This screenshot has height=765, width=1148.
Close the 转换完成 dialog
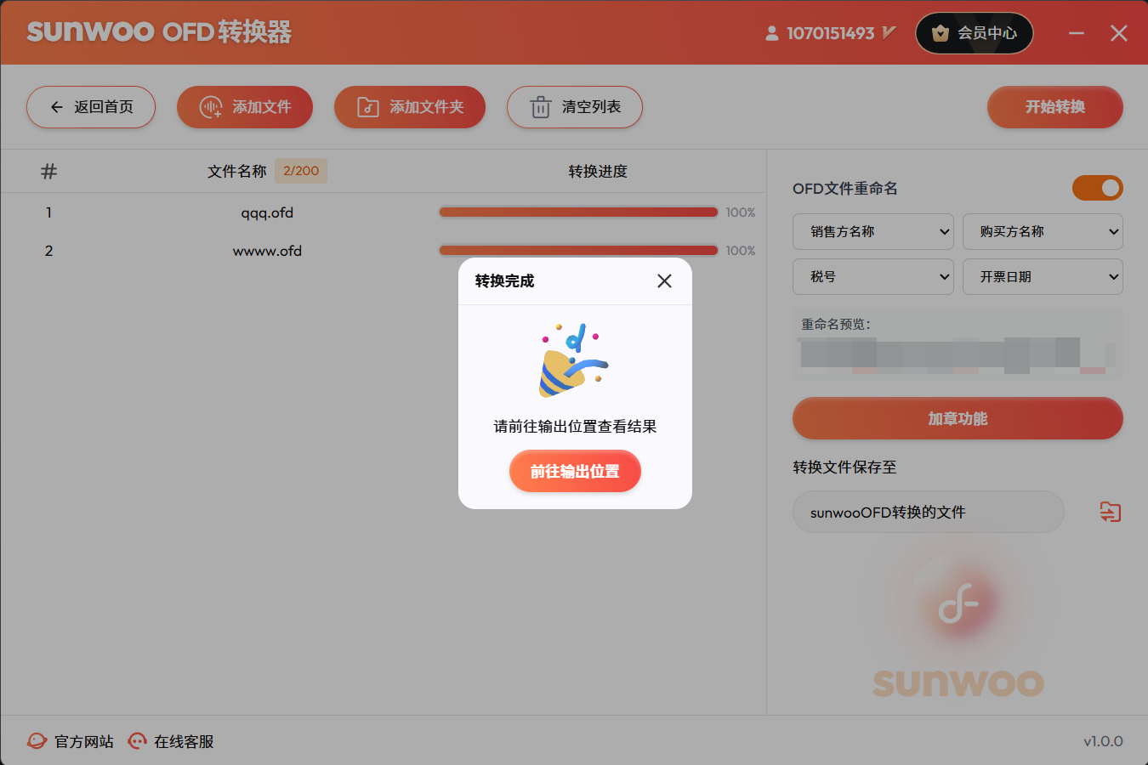coord(665,281)
